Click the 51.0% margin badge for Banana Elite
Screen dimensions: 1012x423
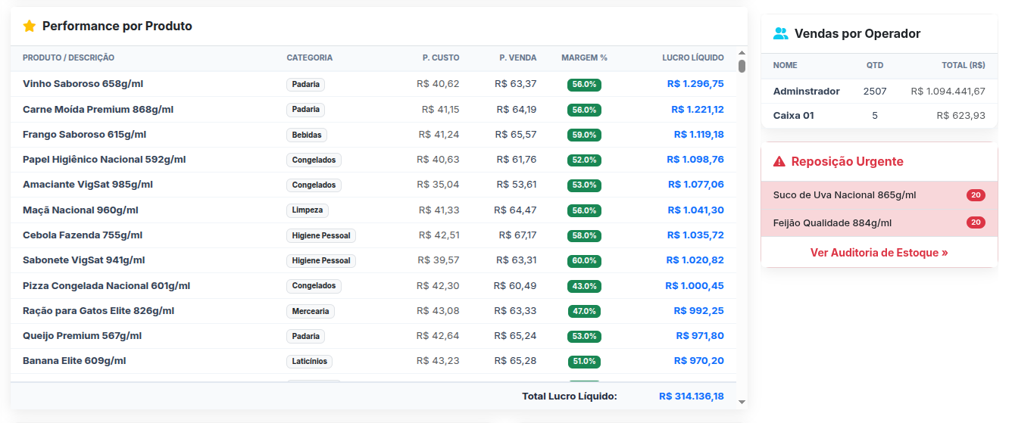pyautogui.click(x=584, y=362)
